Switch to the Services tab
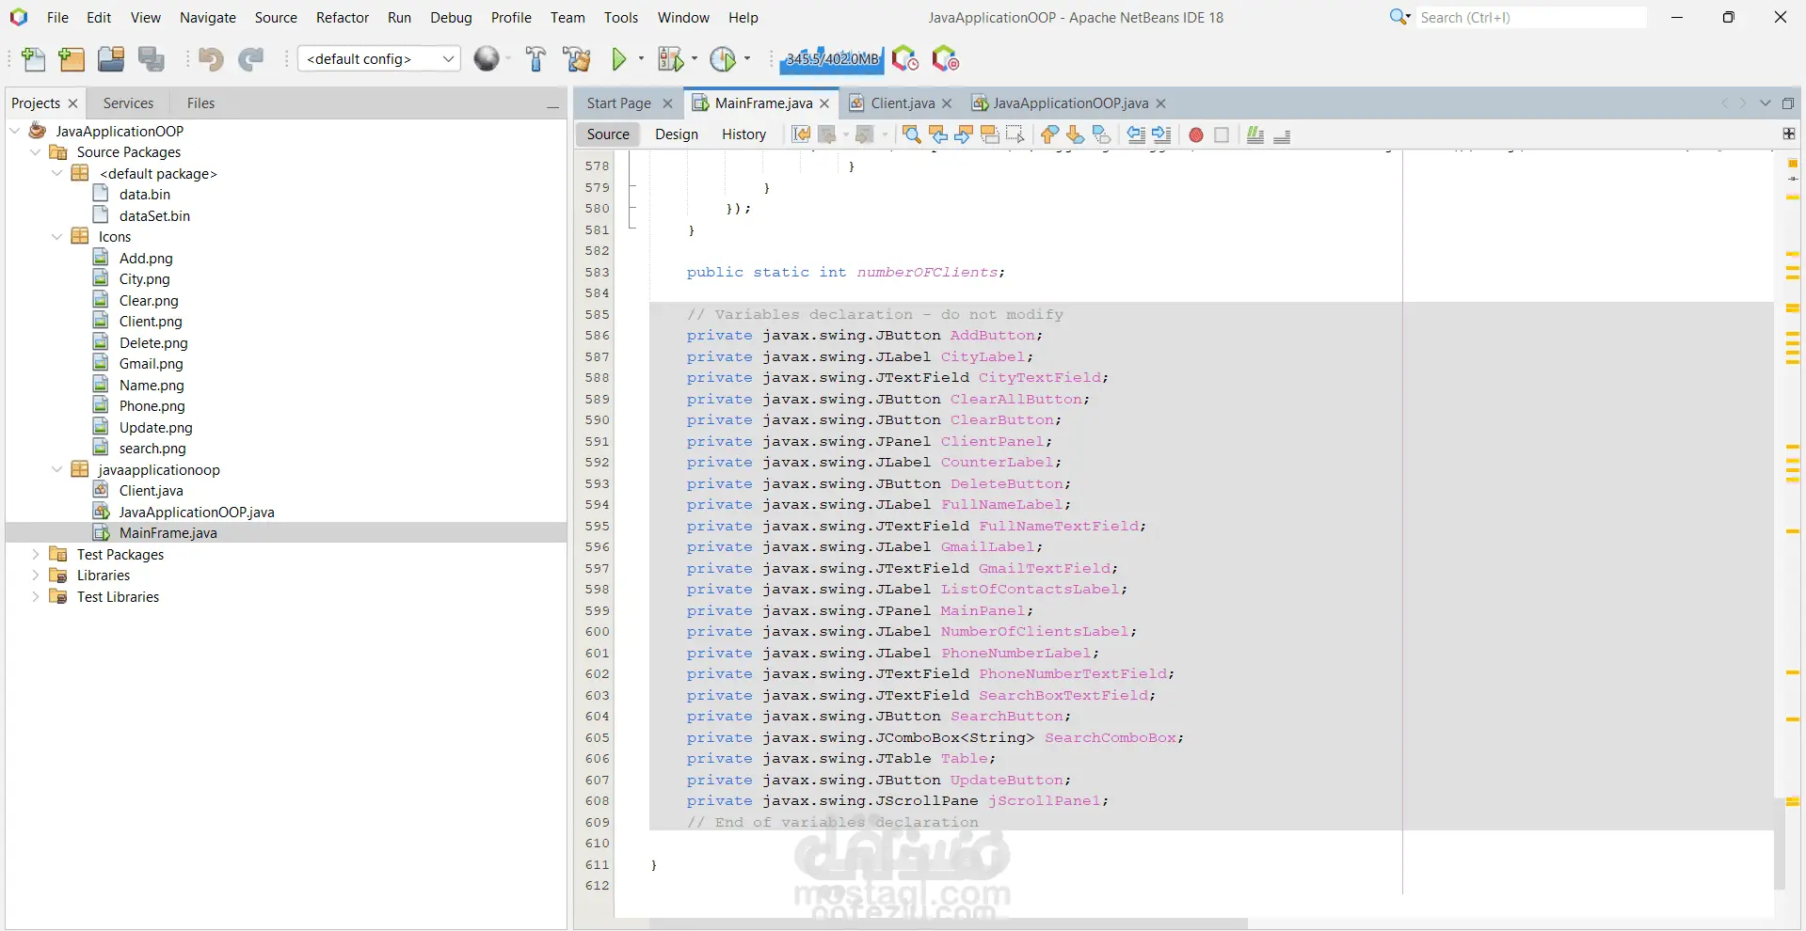1806x931 pixels. [128, 103]
